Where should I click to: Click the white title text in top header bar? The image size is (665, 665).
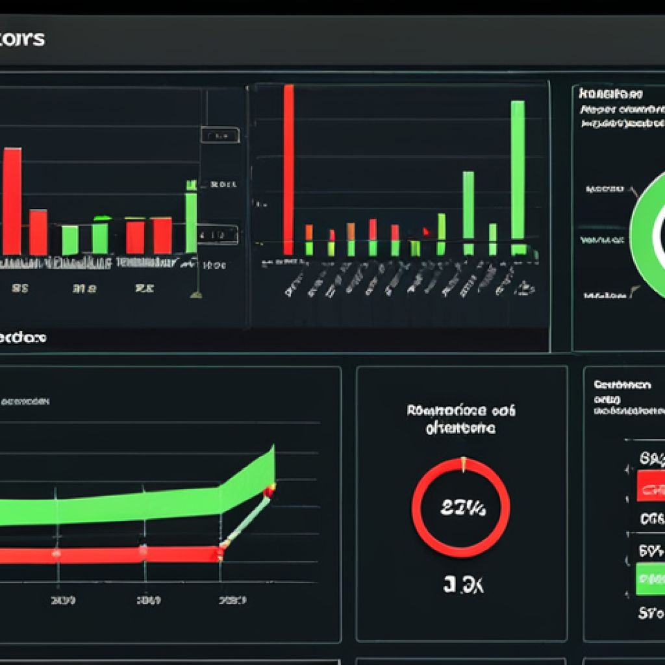pos(22,39)
